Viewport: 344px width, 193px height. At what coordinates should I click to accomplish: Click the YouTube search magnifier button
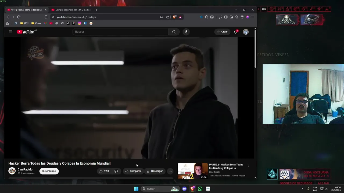174,32
